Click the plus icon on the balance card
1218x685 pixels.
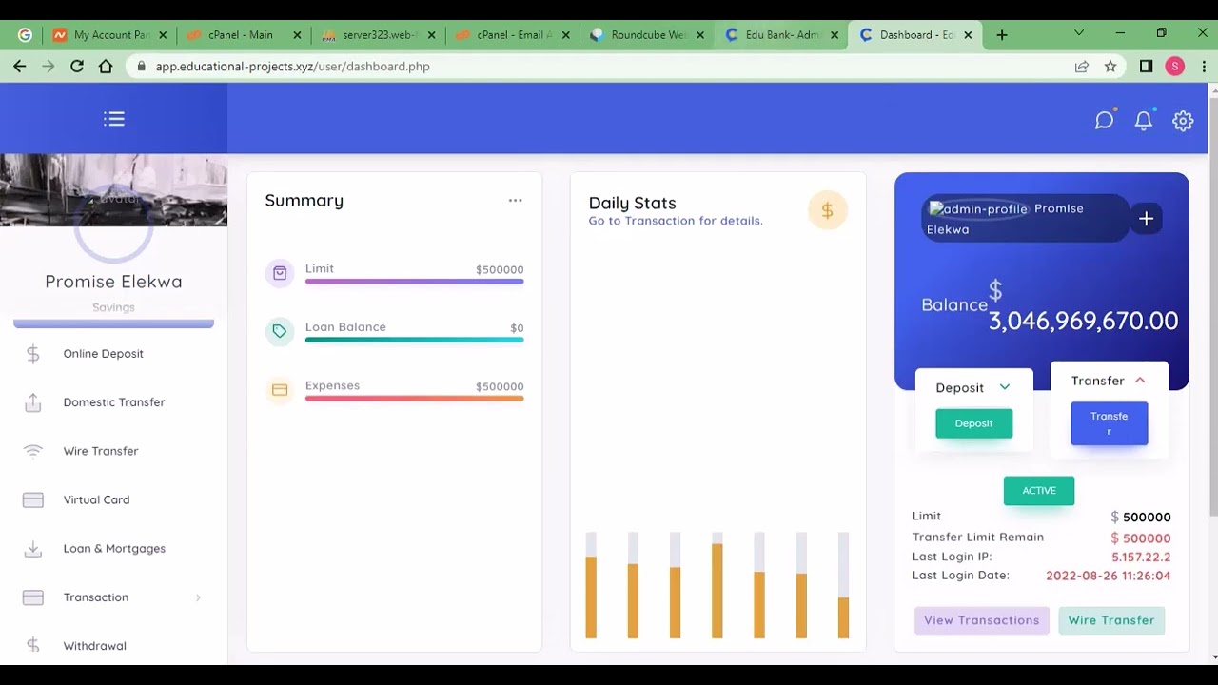(1147, 219)
